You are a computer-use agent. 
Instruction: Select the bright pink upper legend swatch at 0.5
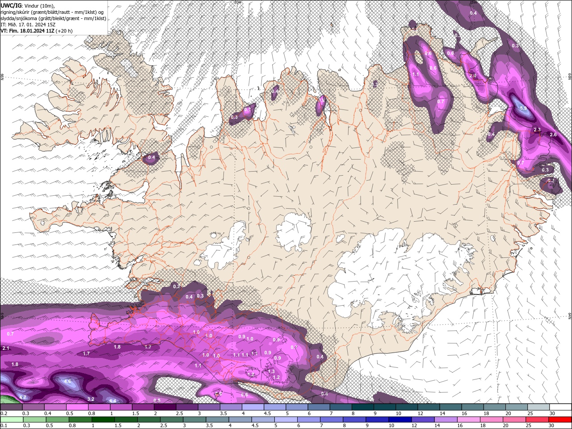click(77, 407)
